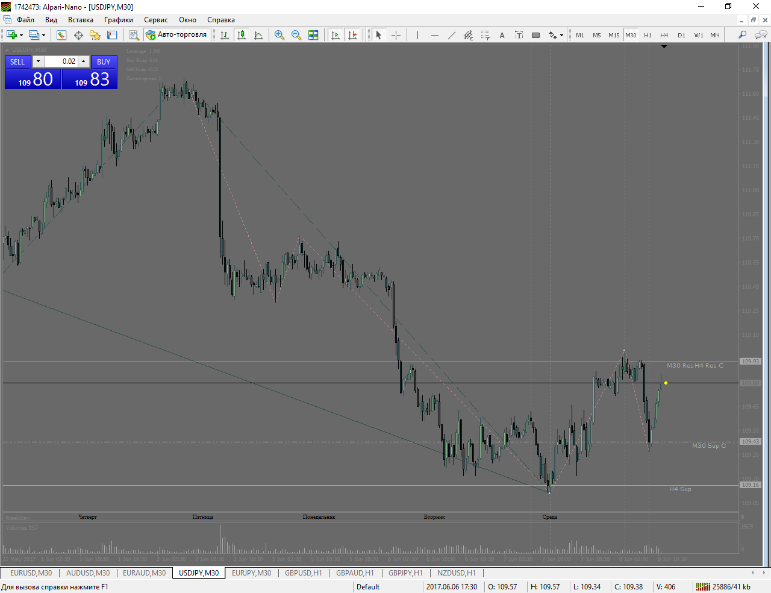Toggle the Data Window crosshair icon

tap(78, 35)
